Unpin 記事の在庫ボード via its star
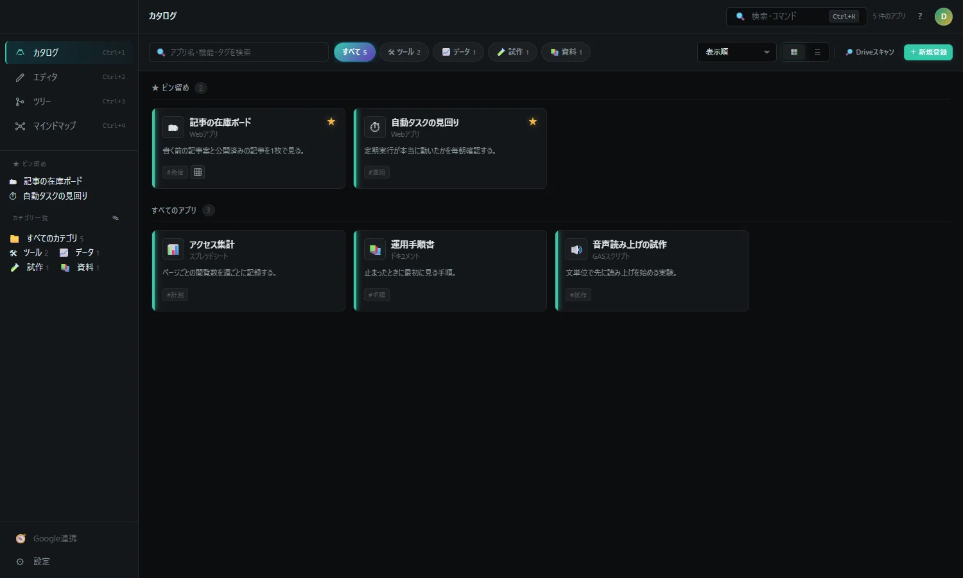 (331, 121)
